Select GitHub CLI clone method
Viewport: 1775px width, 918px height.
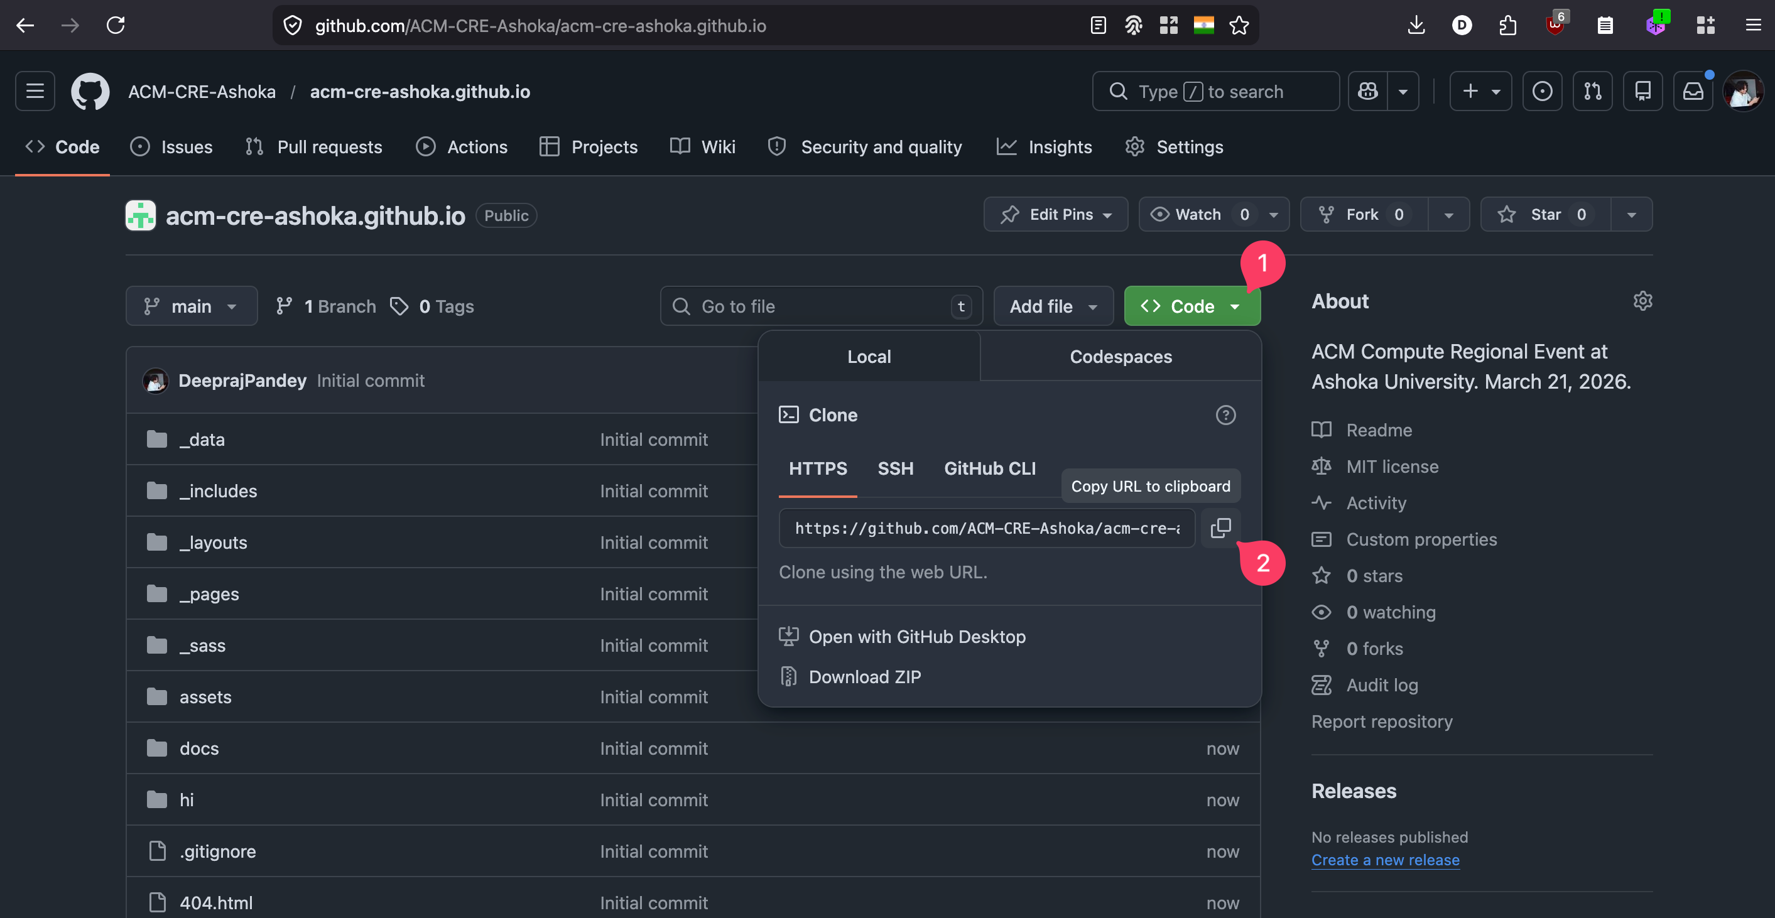coord(989,468)
